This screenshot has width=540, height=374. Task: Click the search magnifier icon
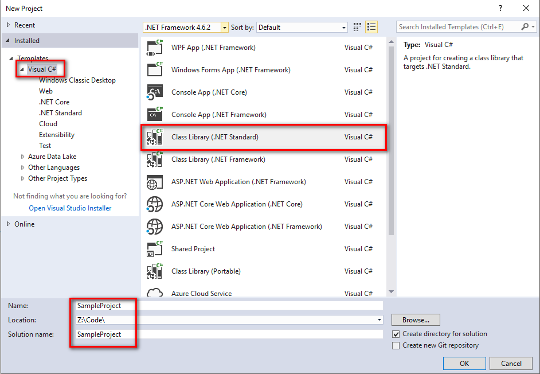click(525, 27)
